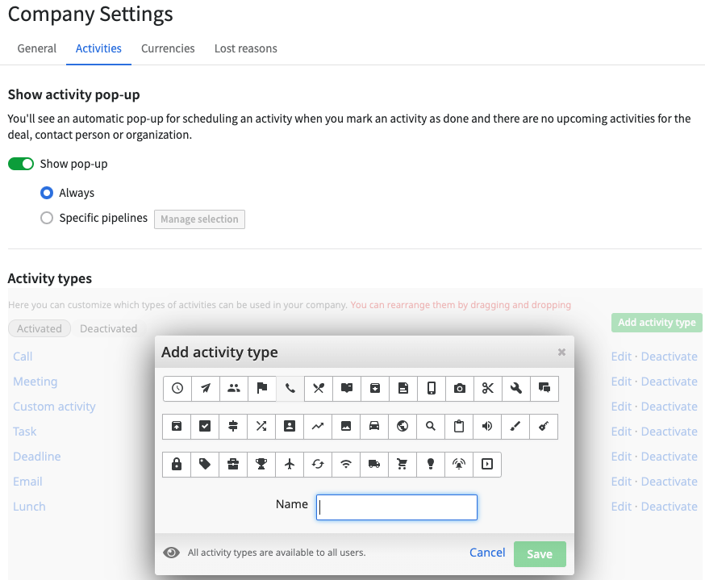Select the airplane icon in the picker

pyautogui.click(x=290, y=465)
